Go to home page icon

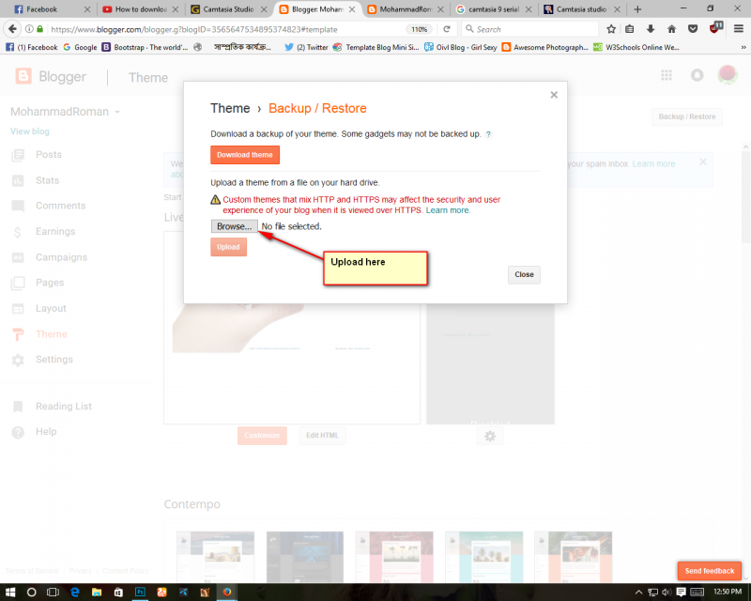point(671,29)
